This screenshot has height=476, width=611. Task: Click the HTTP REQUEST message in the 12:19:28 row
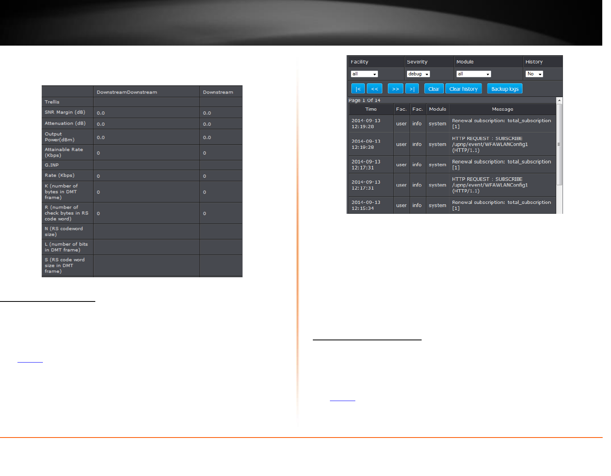coord(490,144)
